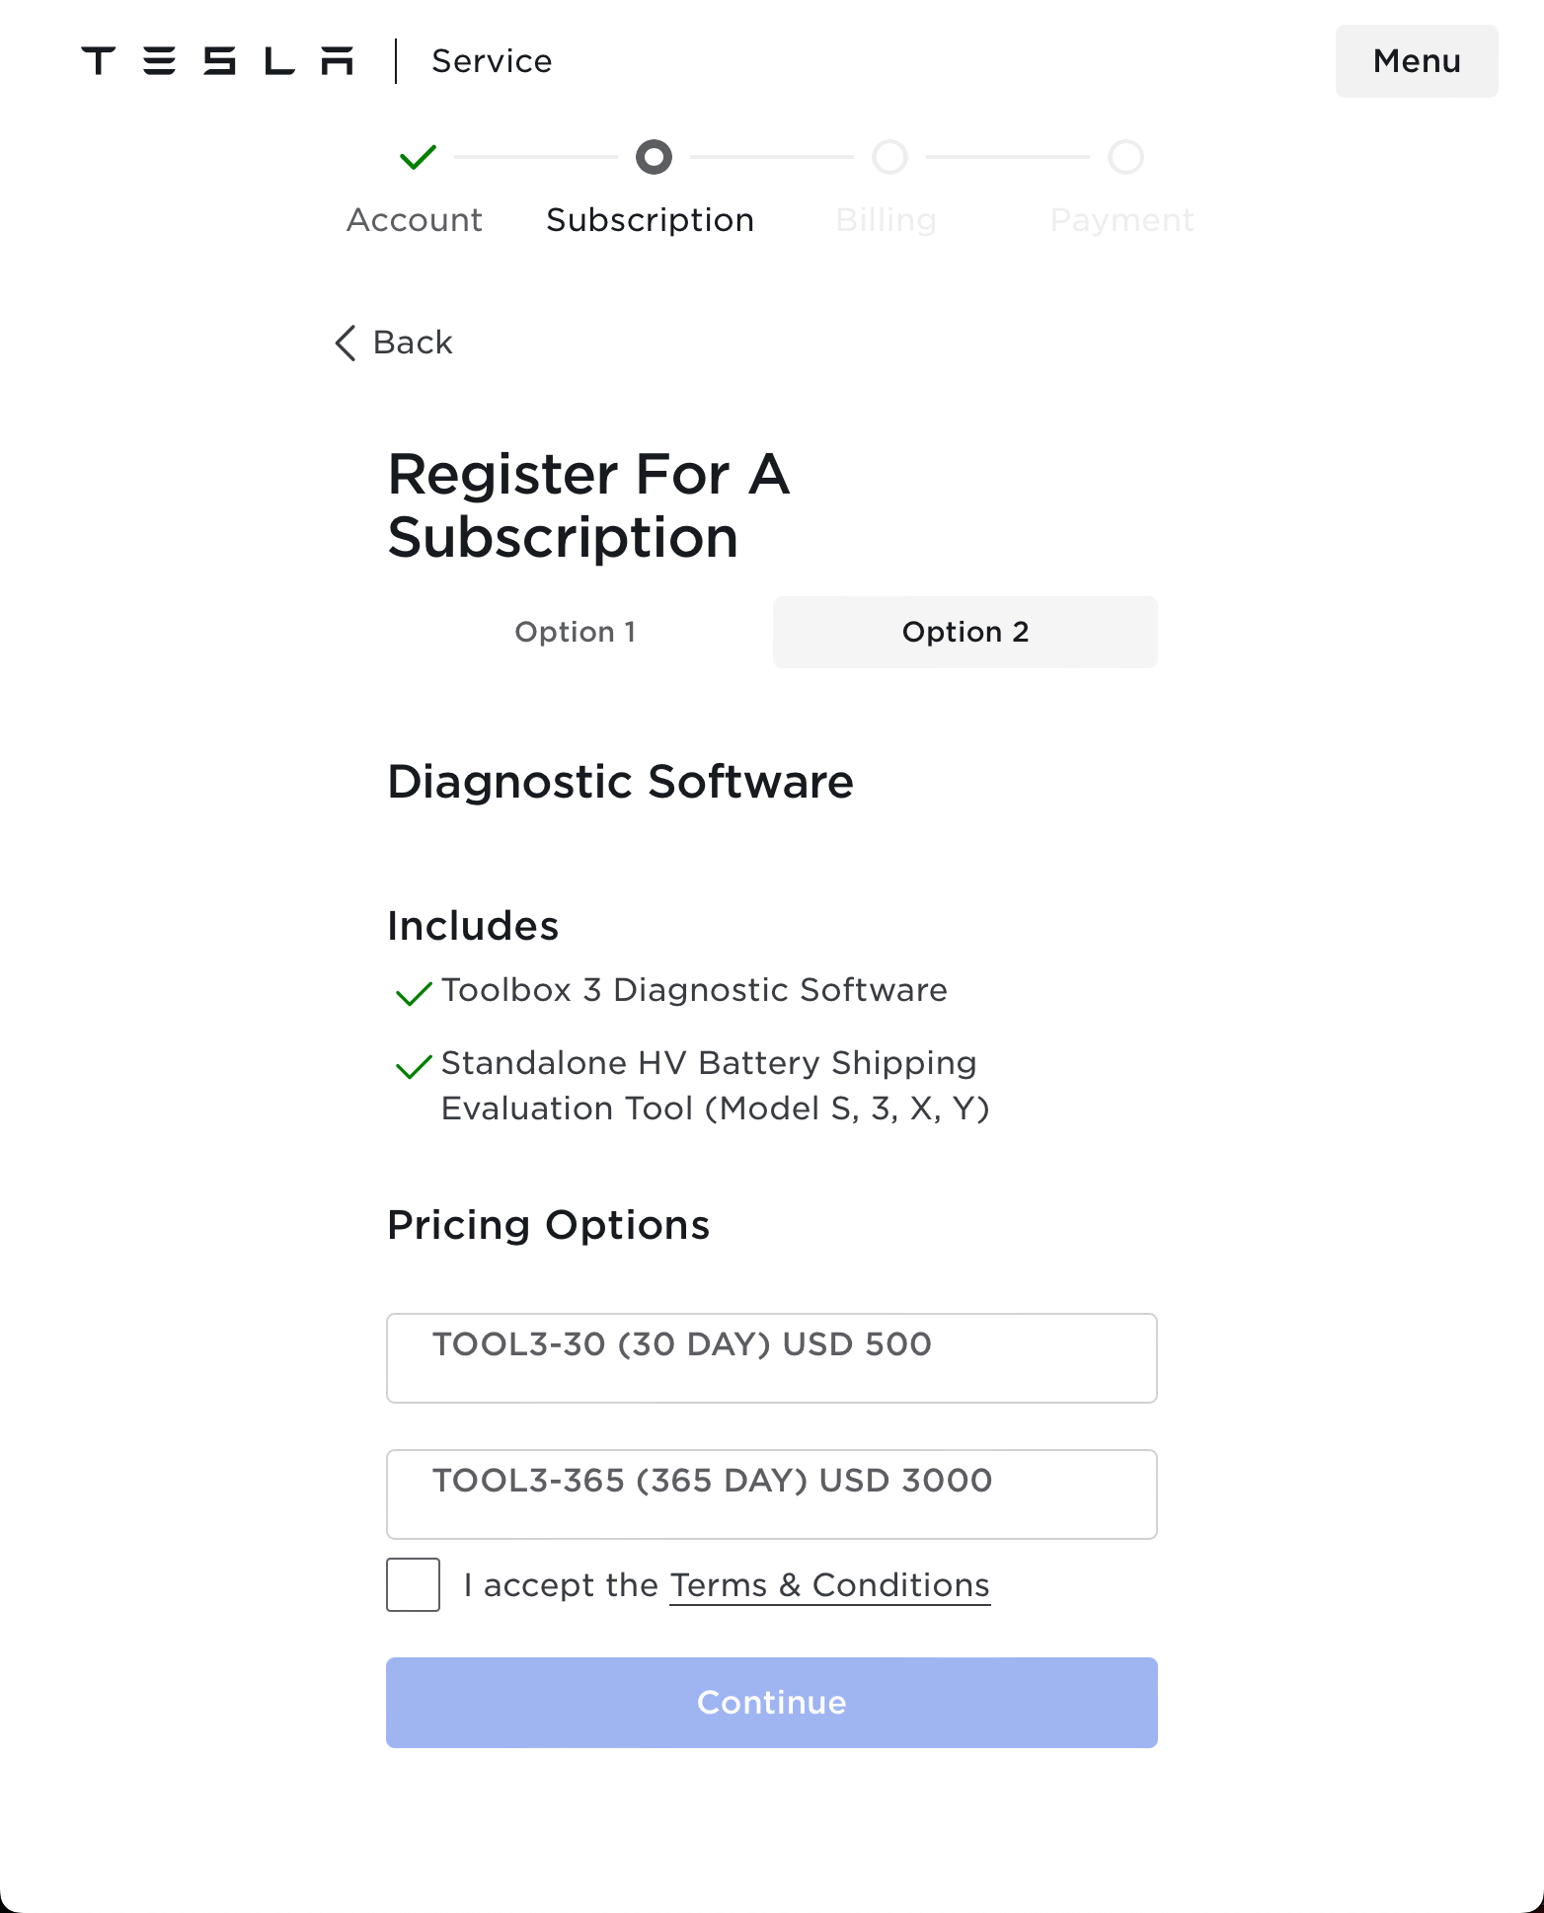
Task: Select the TOOL3-30 30-day pricing option
Action: [771, 1357]
